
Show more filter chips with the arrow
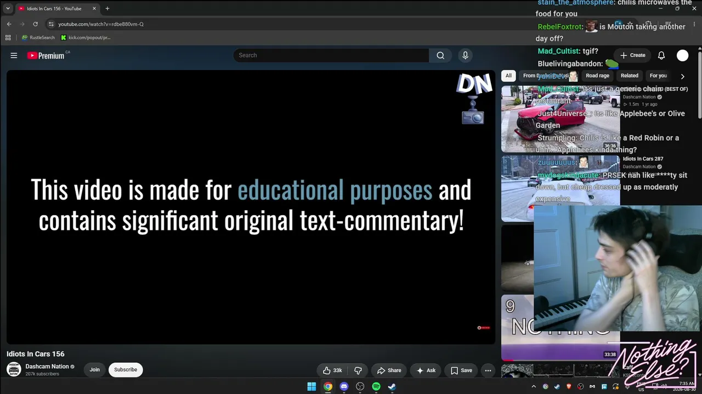(x=682, y=77)
